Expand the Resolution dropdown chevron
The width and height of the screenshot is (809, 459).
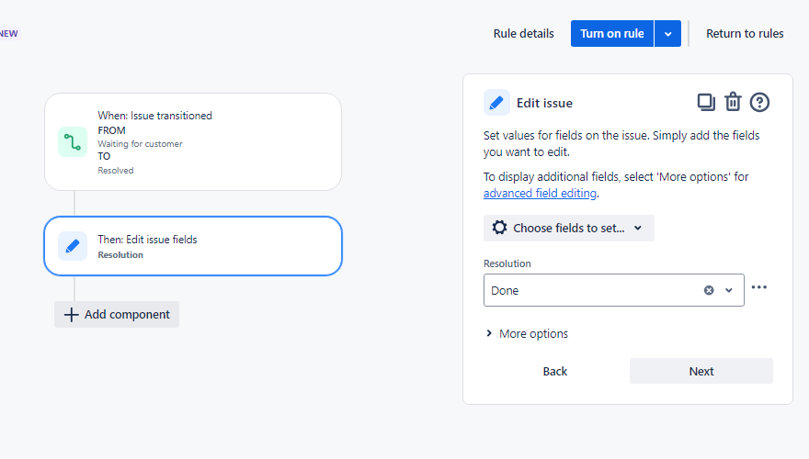(729, 290)
